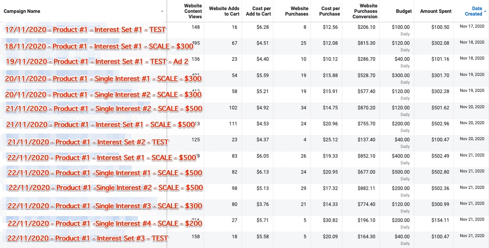Sort by Website Purchases Conversion header
489x248 pixels.
(x=365, y=11)
